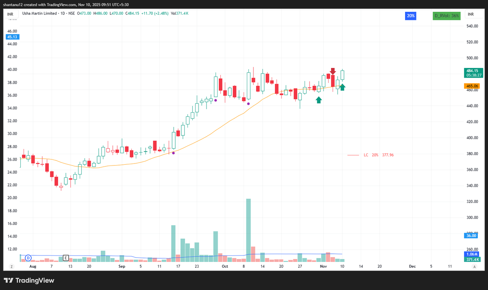This screenshot has height=290, width=488.
Task: Click the 400.00 price scale label
Action: click(472, 138)
